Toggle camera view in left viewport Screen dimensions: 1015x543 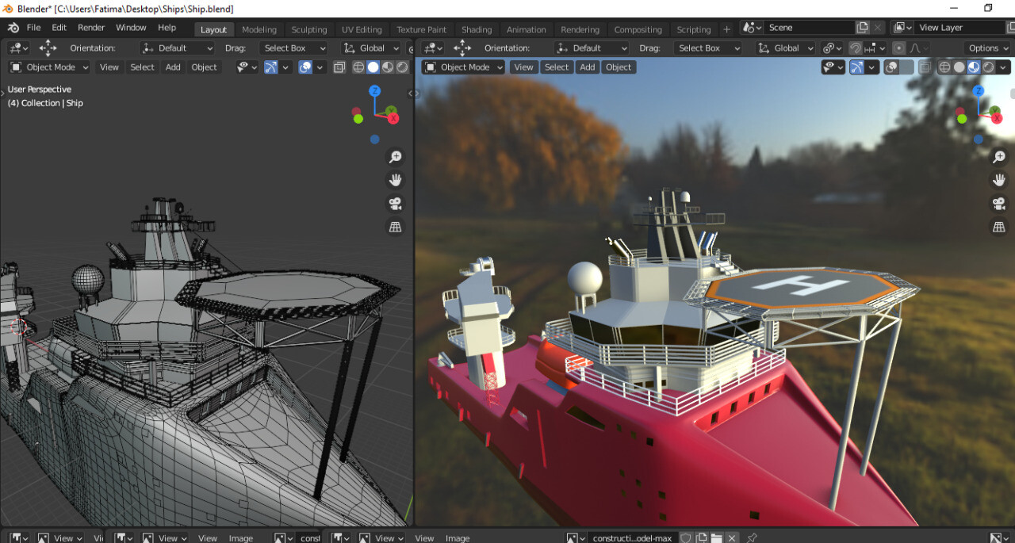(395, 204)
